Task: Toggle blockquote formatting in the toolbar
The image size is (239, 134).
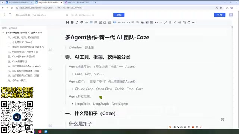Action: [x=114, y=22]
